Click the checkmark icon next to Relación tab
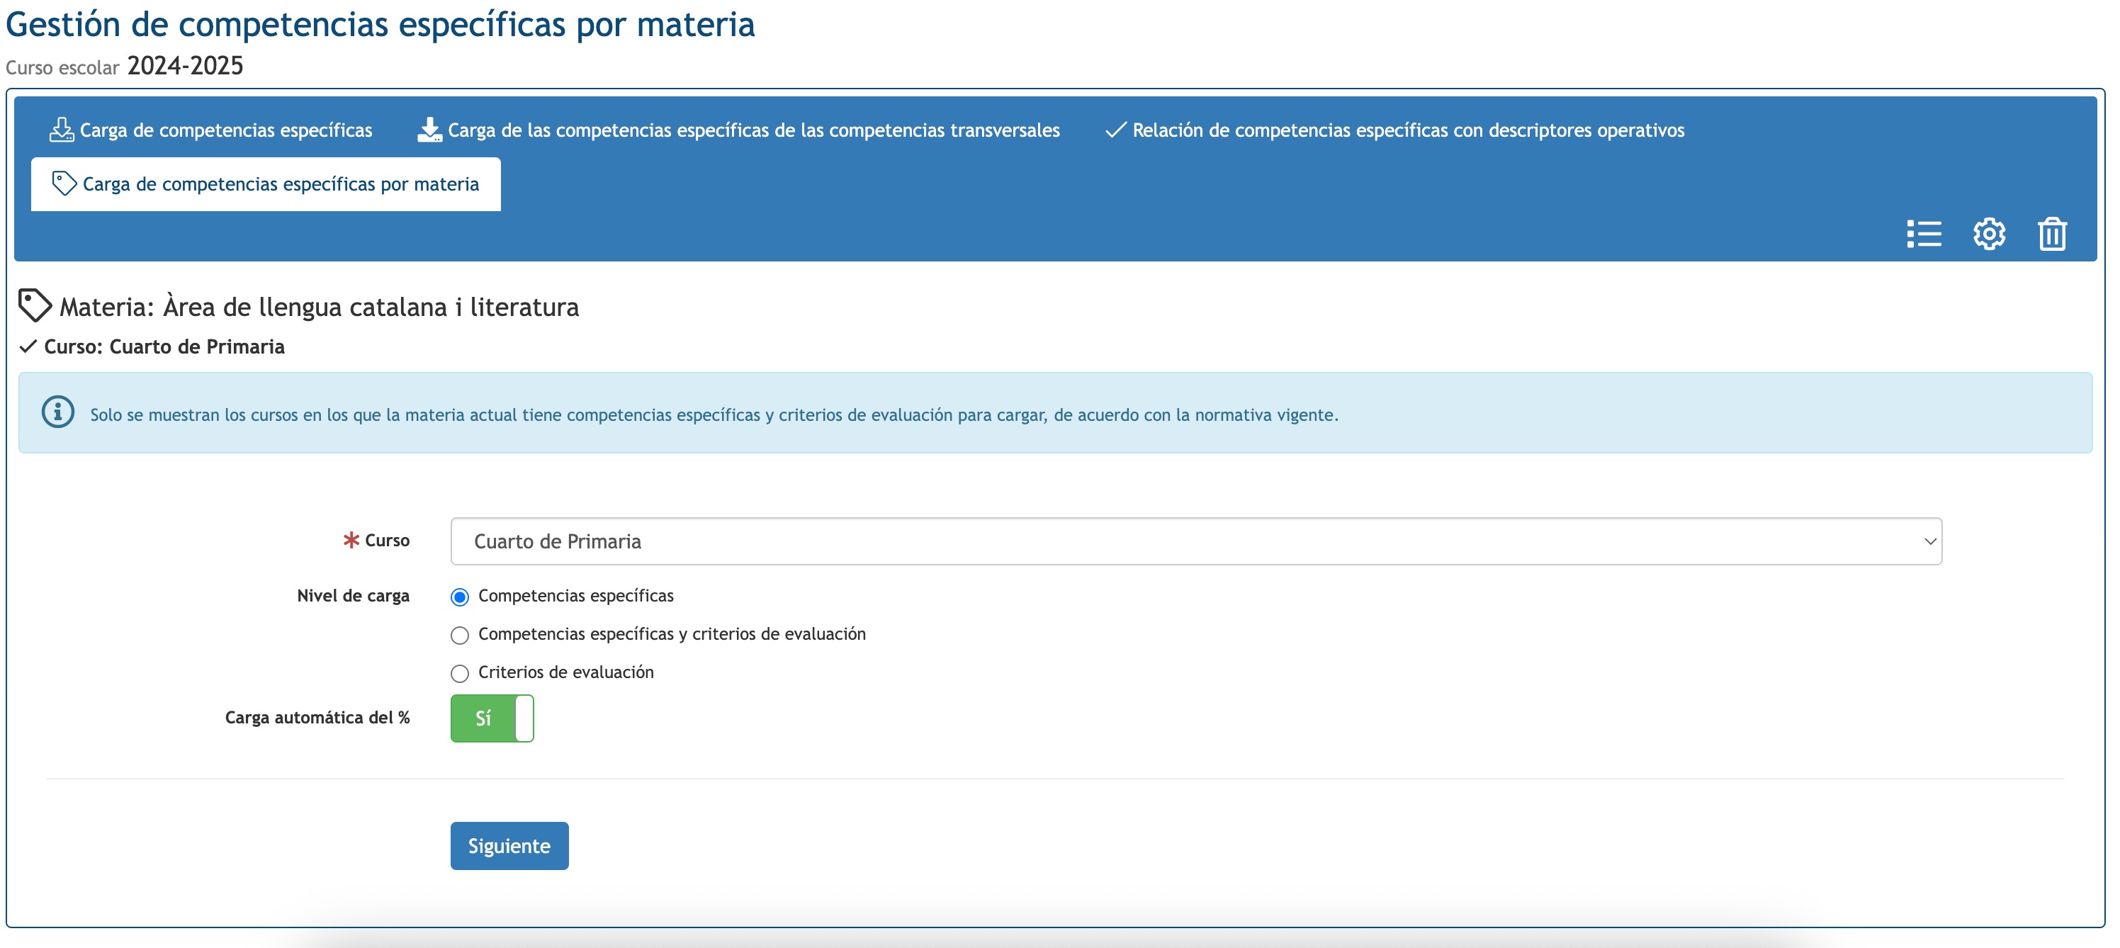The width and height of the screenshot is (2120, 948). coord(1115,130)
